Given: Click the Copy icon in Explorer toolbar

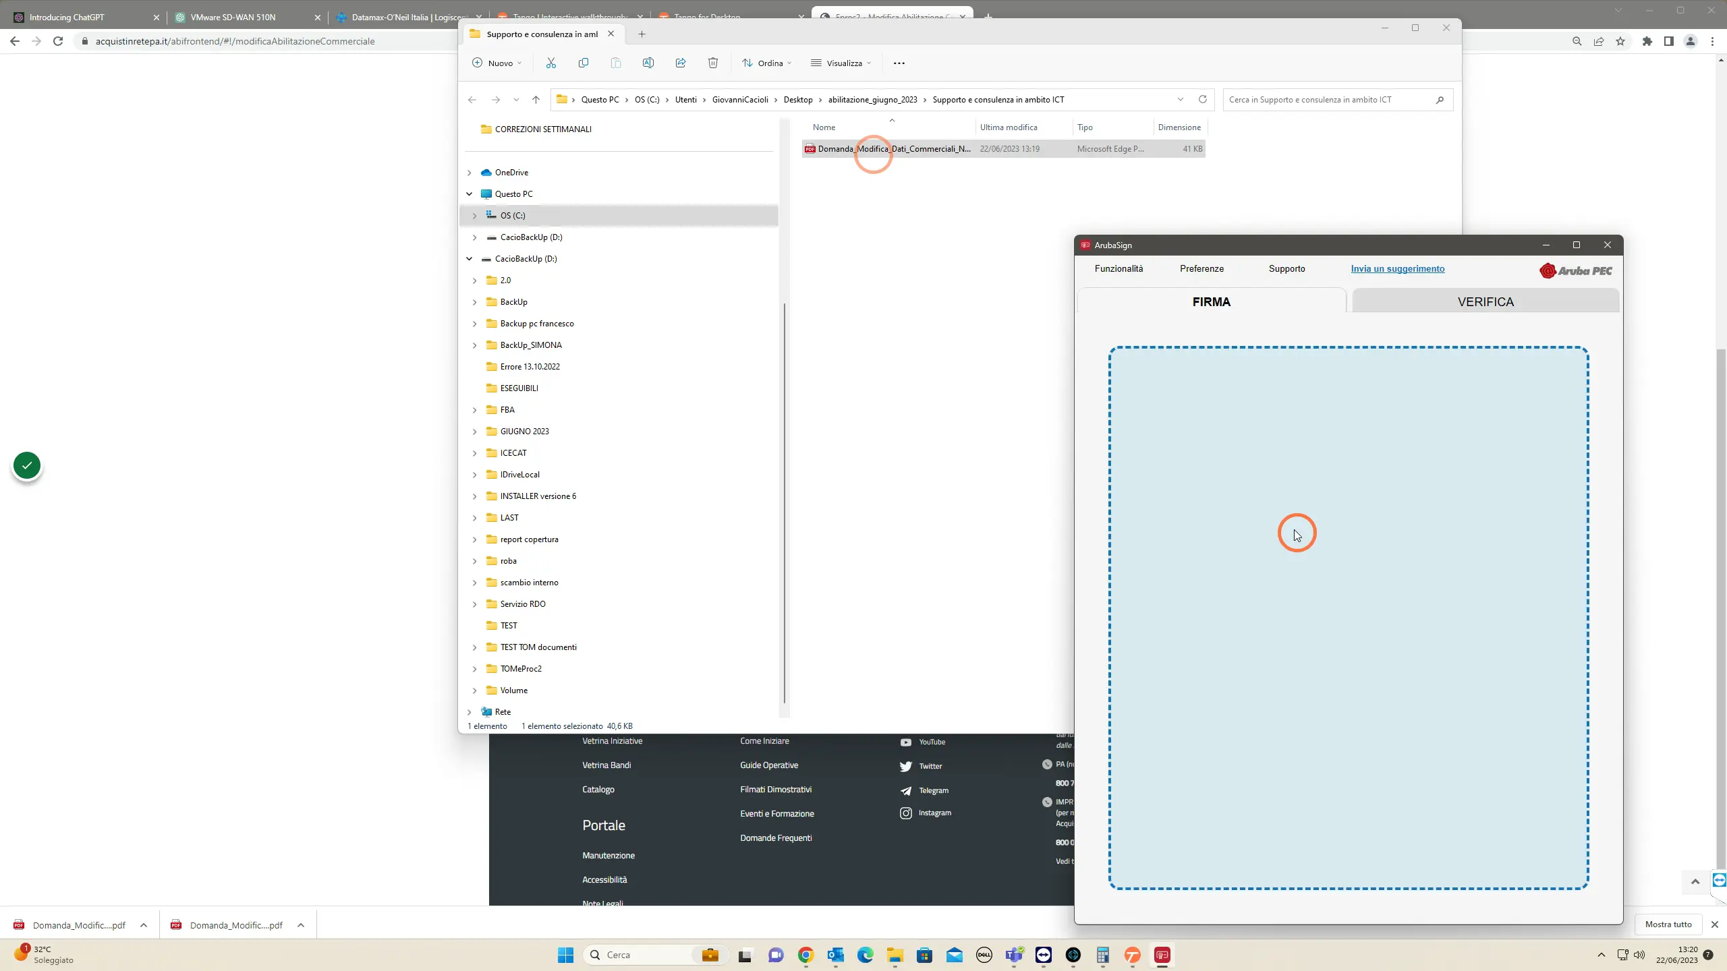Looking at the screenshot, I should coord(583,63).
